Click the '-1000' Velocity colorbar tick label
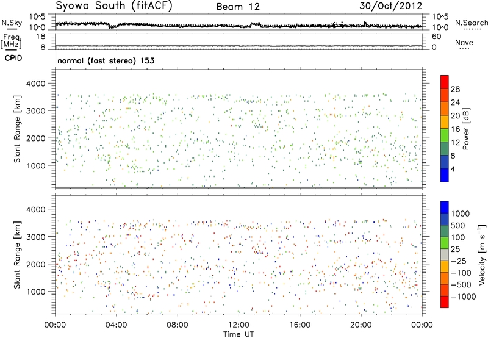 tap(463, 297)
